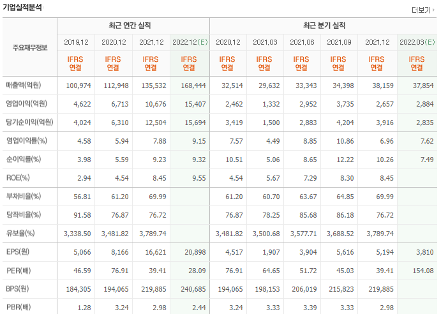Image resolution: width=441 pixels, height=314 pixels.
Task: Click the 3.39 PBR value
Action: (310, 308)
